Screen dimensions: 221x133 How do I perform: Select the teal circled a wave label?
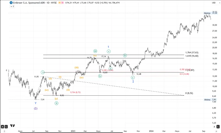pos(110,69)
